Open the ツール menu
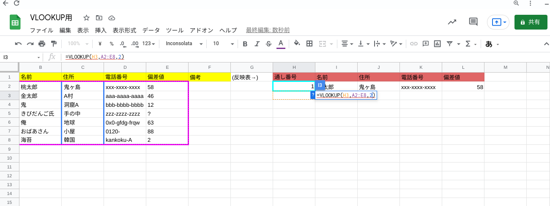This screenshot has height=206, width=550. 175,30
